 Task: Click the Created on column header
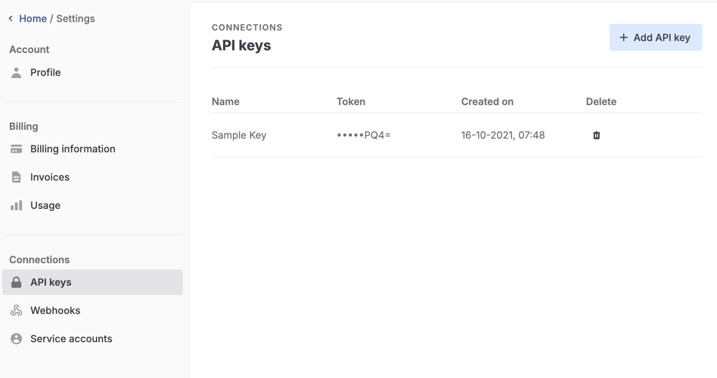(x=487, y=102)
